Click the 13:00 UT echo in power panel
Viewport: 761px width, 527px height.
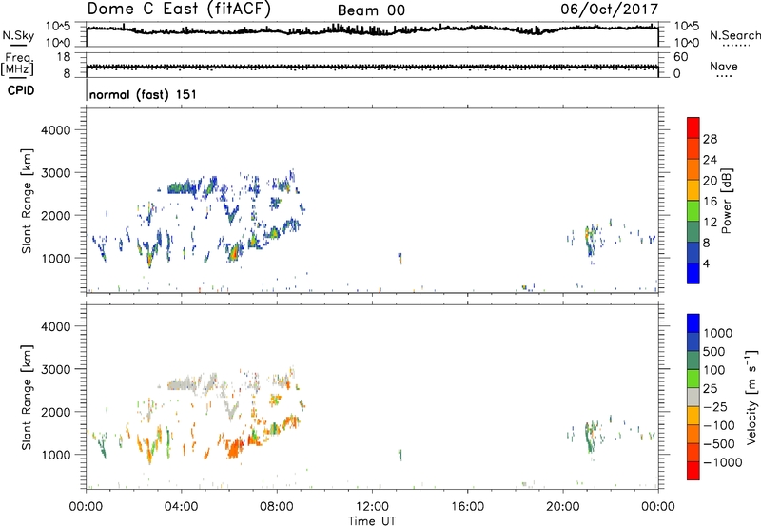pos(400,258)
